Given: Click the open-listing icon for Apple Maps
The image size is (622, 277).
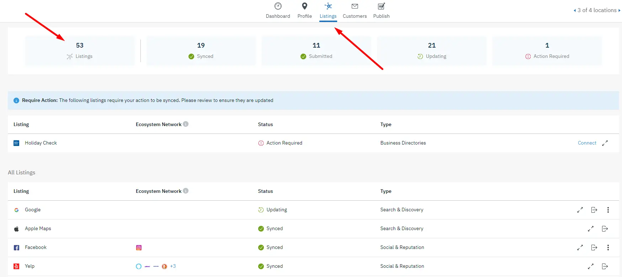Looking at the screenshot, I should [x=605, y=229].
